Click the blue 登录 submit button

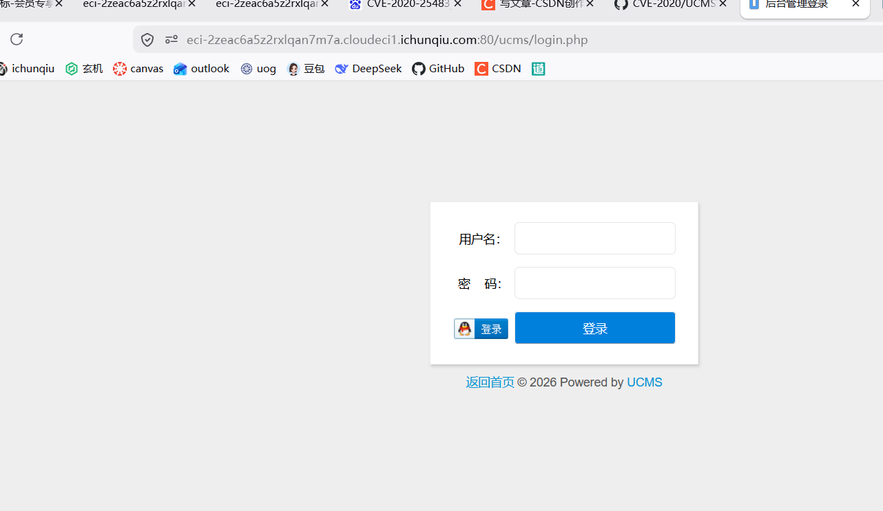595,328
